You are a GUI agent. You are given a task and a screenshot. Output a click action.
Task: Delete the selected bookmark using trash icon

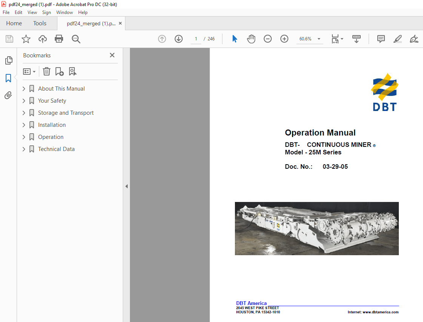pos(46,71)
